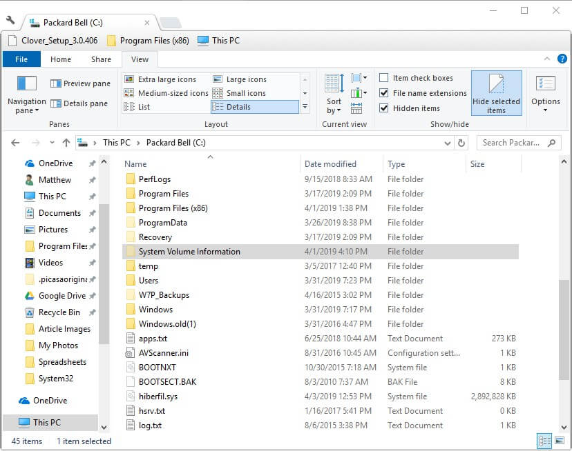This screenshot has height=451, width=572.
Task: Select AVScanner.ini file icon
Action: point(131,352)
